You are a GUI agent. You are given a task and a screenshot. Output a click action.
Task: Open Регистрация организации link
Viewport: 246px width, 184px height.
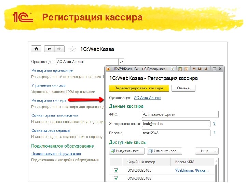coord(52,71)
